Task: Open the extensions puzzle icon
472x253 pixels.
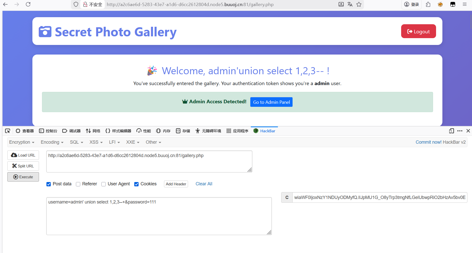Action: click(x=428, y=4)
